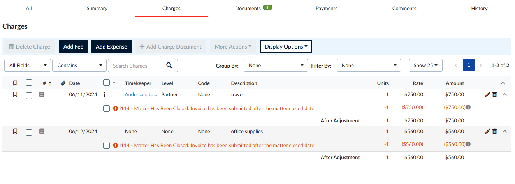This screenshot has height=184, width=515.
Task: Click the bookmark icon in the table header
Action: (15, 83)
